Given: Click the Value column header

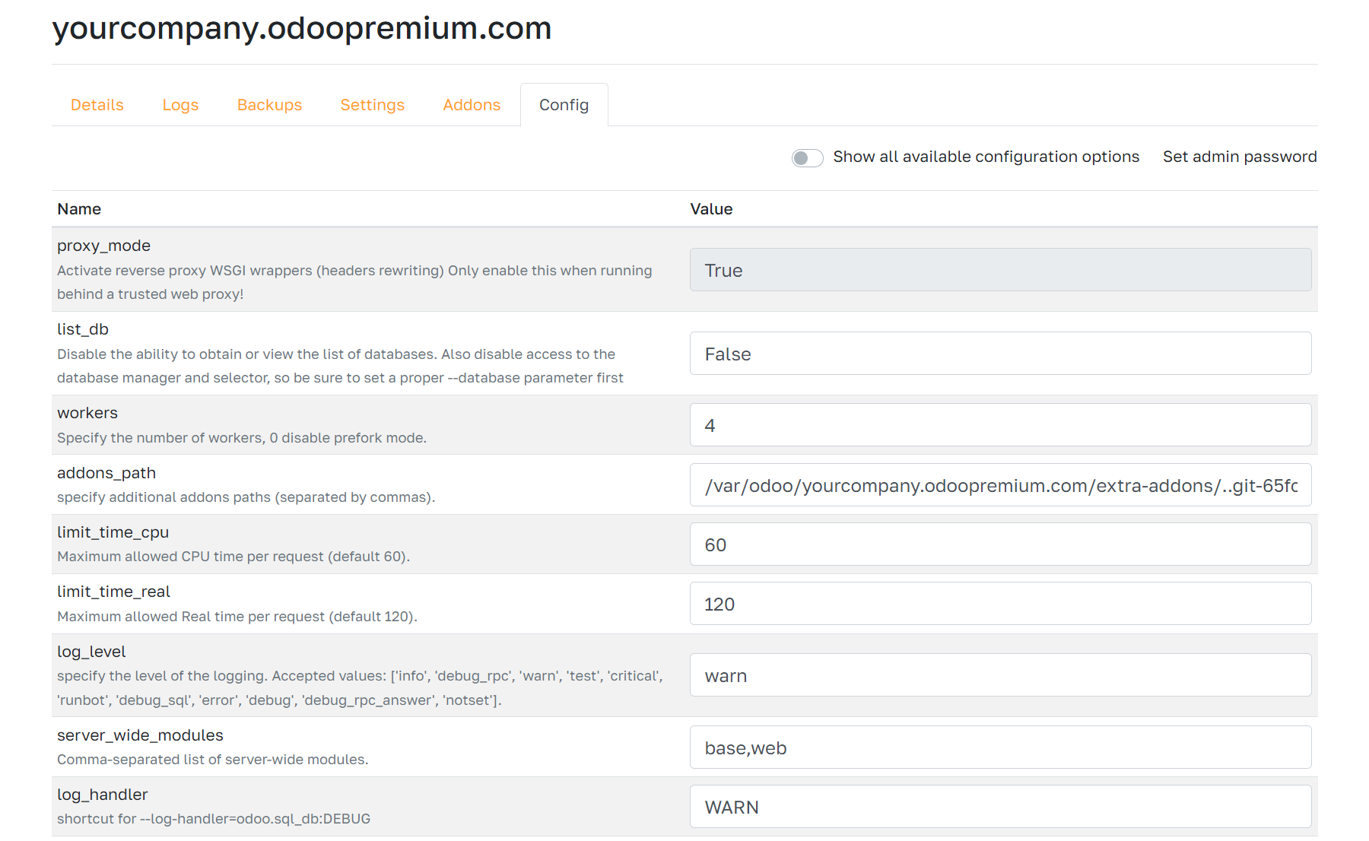Looking at the screenshot, I should [x=711, y=209].
